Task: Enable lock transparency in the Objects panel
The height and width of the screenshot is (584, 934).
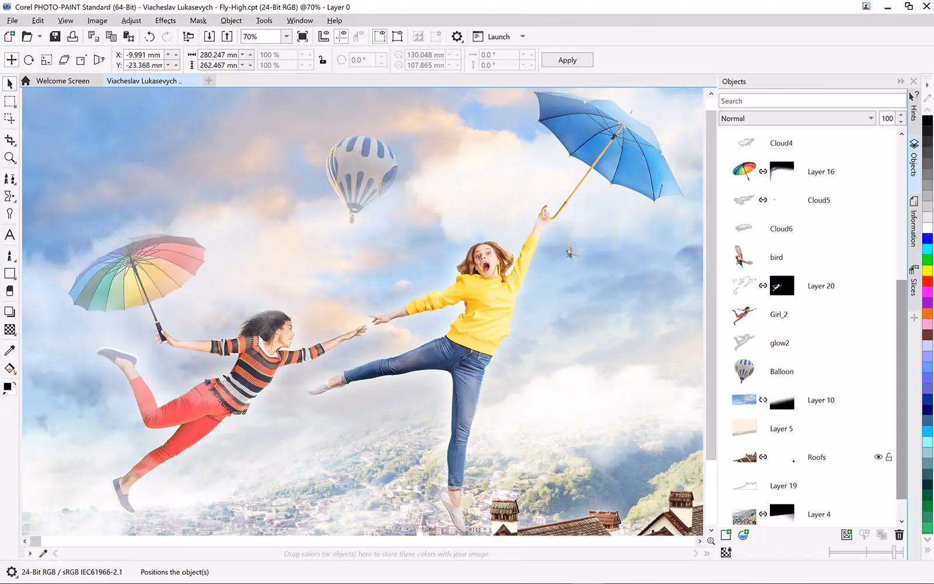Action: pyautogui.click(x=726, y=552)
